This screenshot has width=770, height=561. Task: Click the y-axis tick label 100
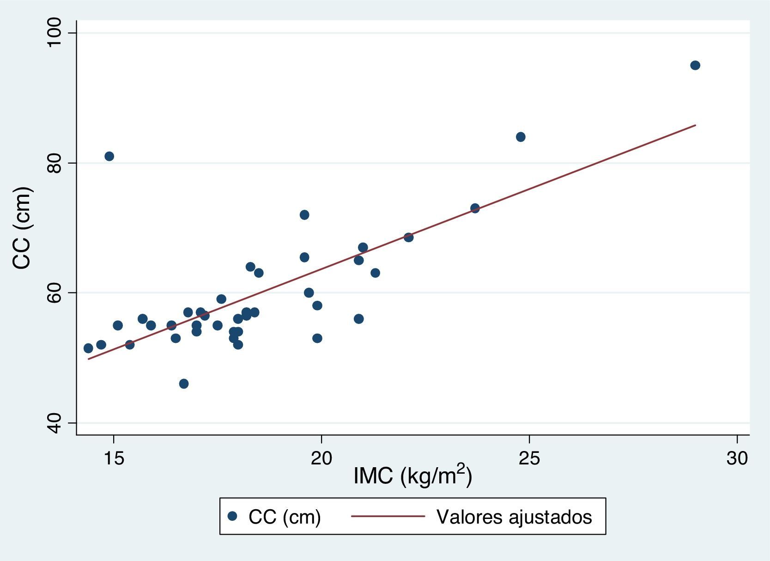[x=55, y=32]
